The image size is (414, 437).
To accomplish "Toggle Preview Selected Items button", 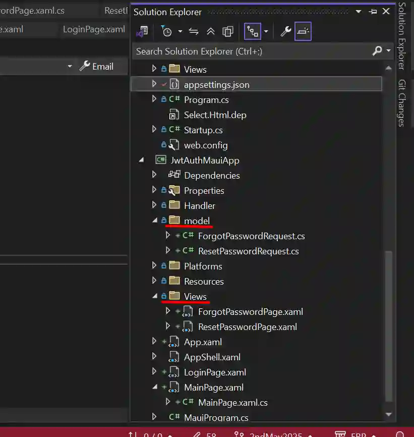I will (303, 31).
